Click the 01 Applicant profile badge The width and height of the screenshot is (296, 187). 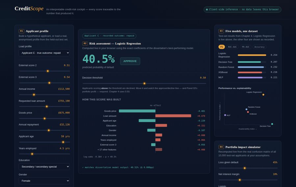tap(21, 31)
